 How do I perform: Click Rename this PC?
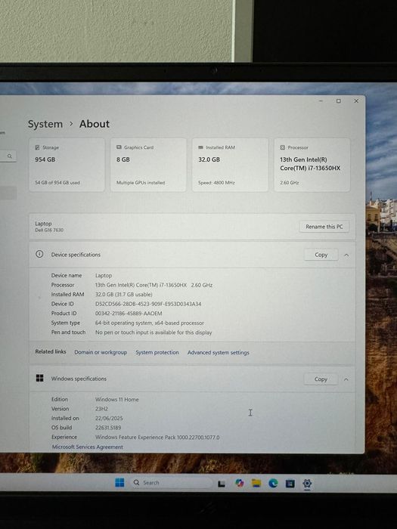pos(324,227)
